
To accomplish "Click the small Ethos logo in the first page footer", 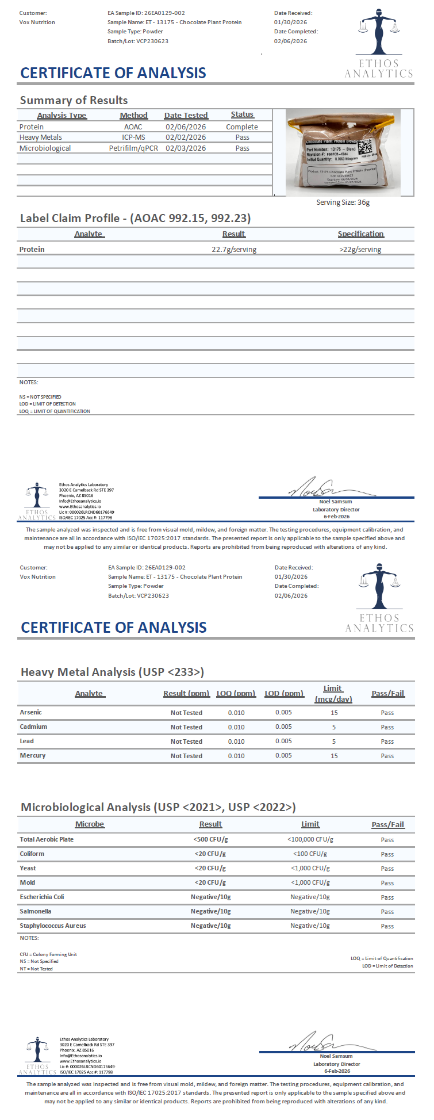I will [x=37, y=502].
